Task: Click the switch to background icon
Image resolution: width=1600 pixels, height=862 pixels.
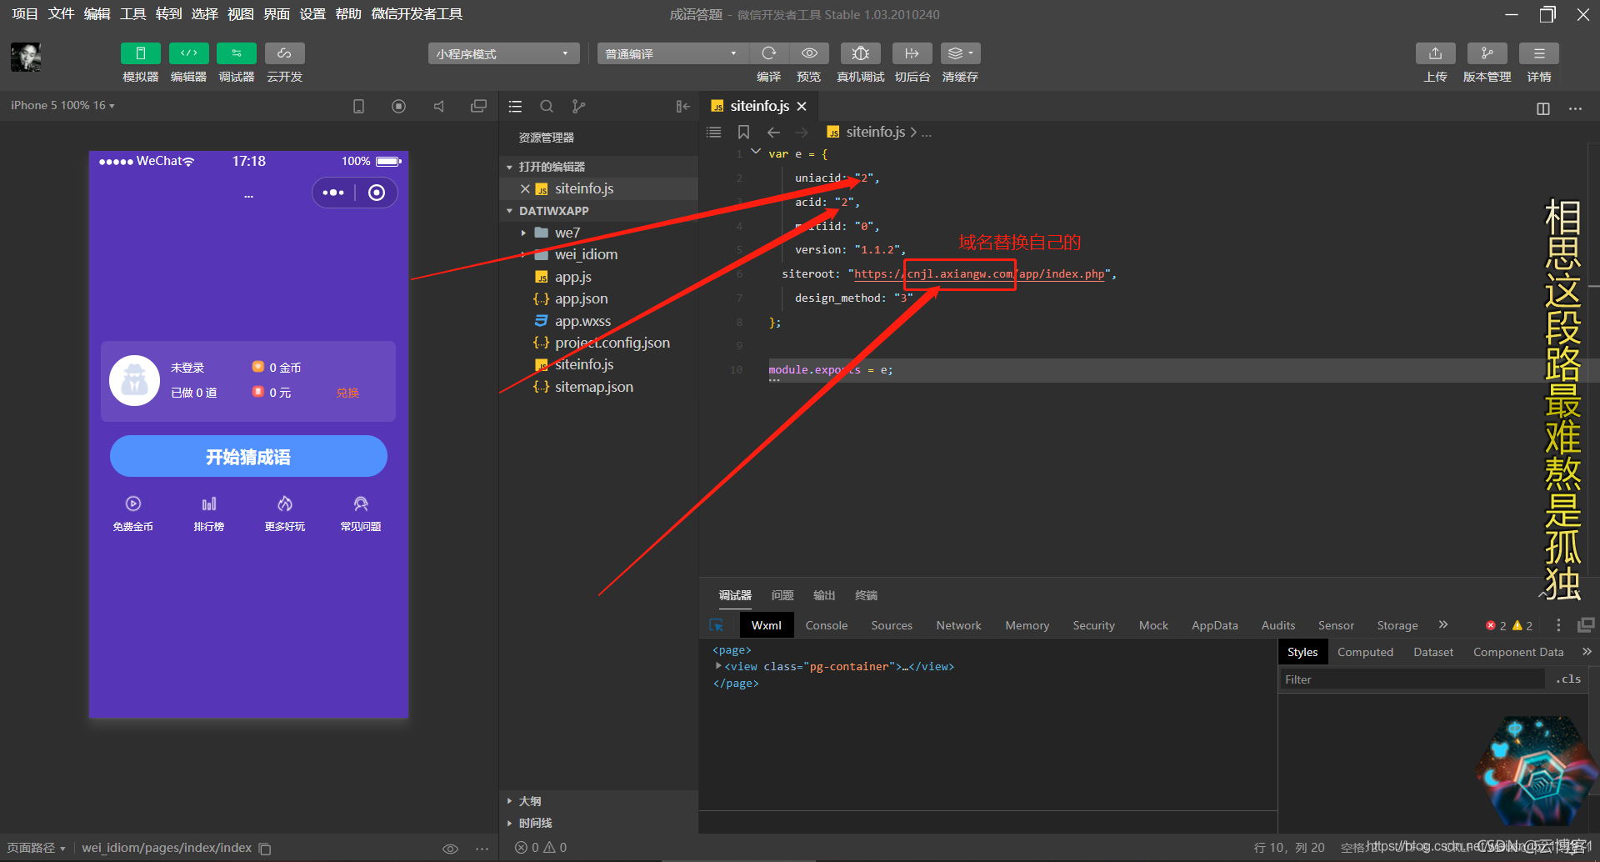Action: click(912, 53)
